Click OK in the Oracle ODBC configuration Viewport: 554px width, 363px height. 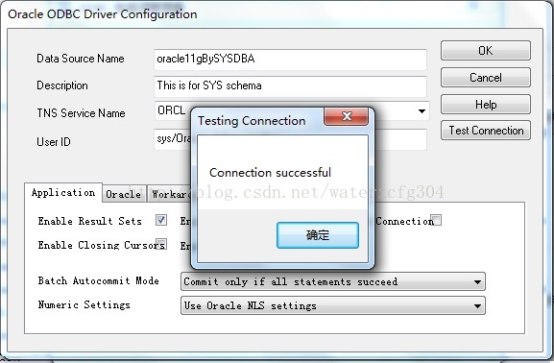coord(486,51)
